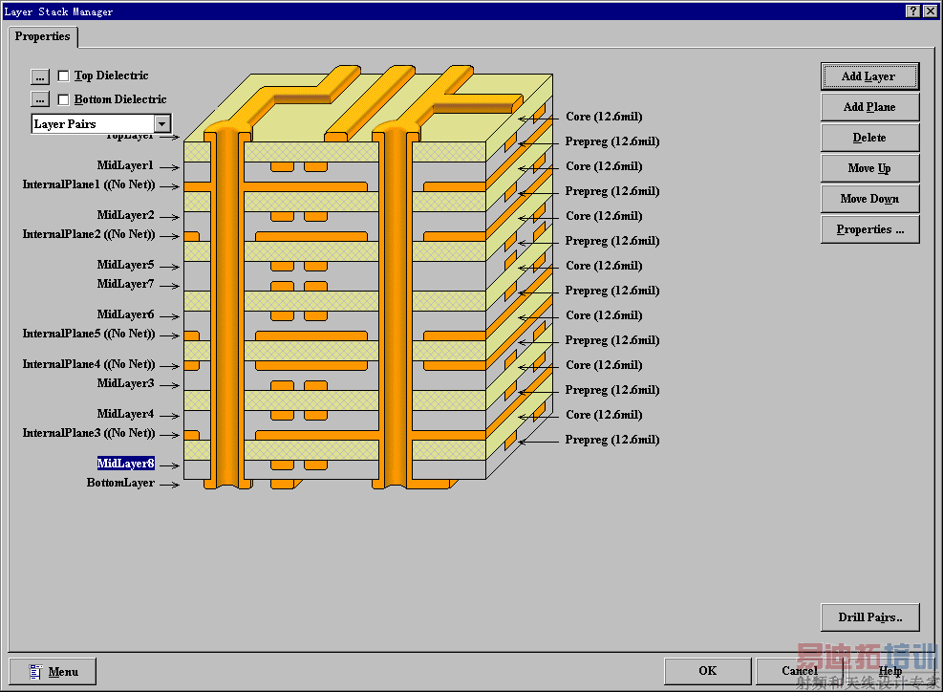
Task: Select the MidLayer5 label
Action: tap(125, 265)
